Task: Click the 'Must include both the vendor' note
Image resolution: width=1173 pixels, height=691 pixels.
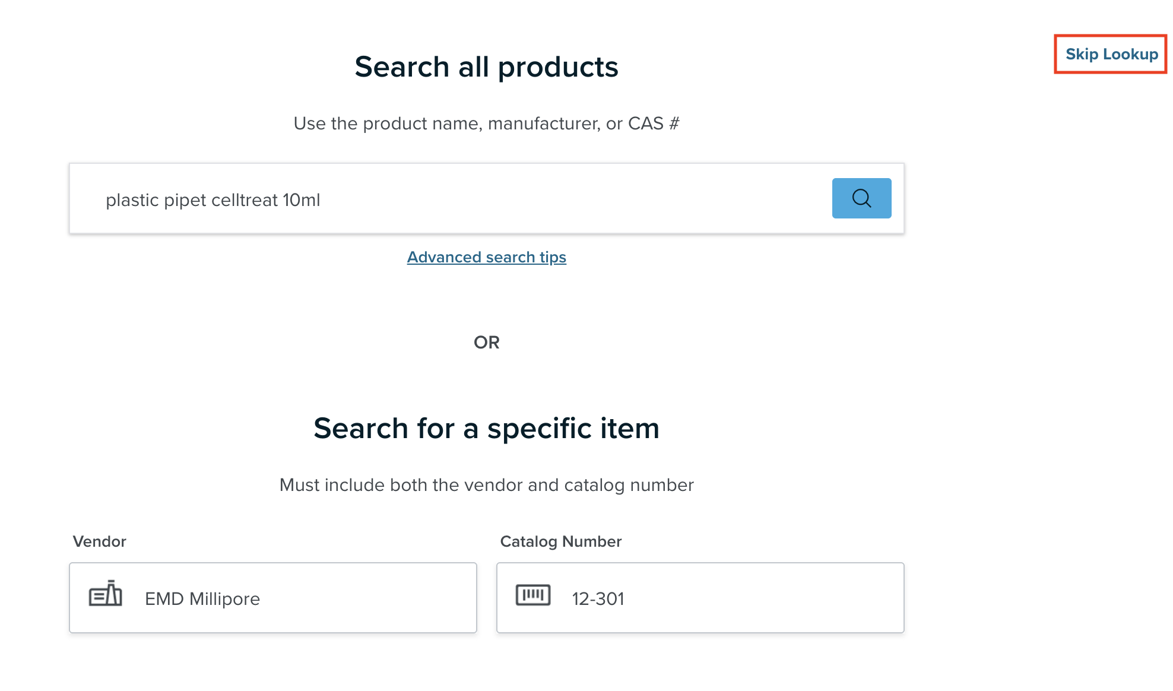Action: pos(487,485)
